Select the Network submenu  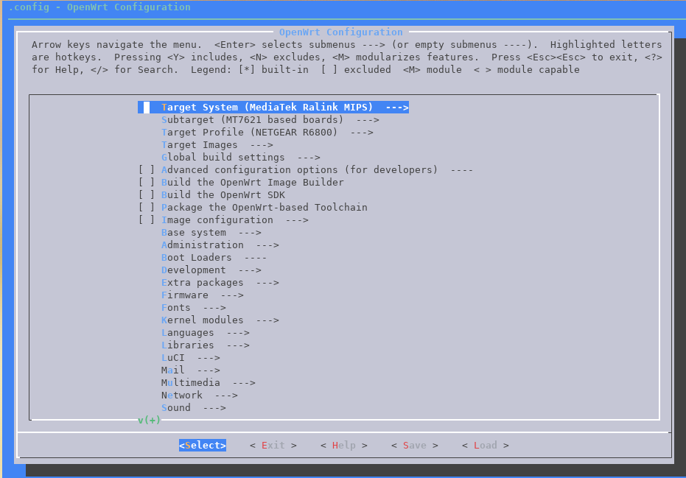pyautogui.click(x=199, y=396)
